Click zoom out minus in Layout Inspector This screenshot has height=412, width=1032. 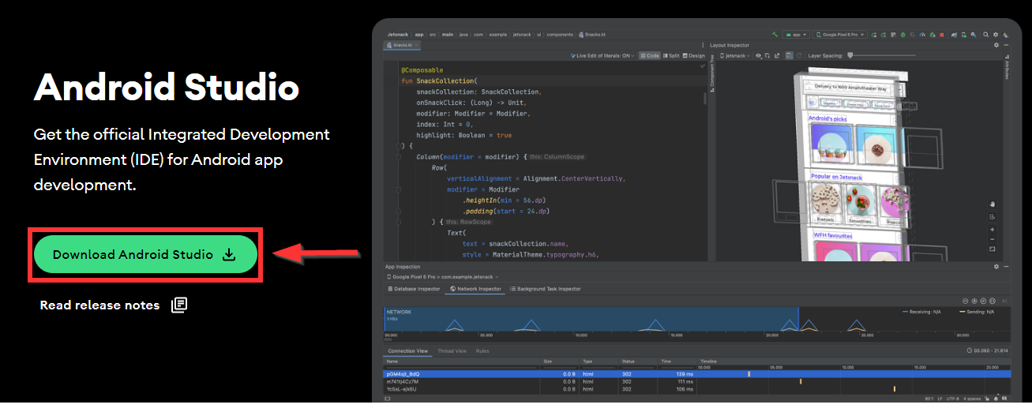pos(993,239)
